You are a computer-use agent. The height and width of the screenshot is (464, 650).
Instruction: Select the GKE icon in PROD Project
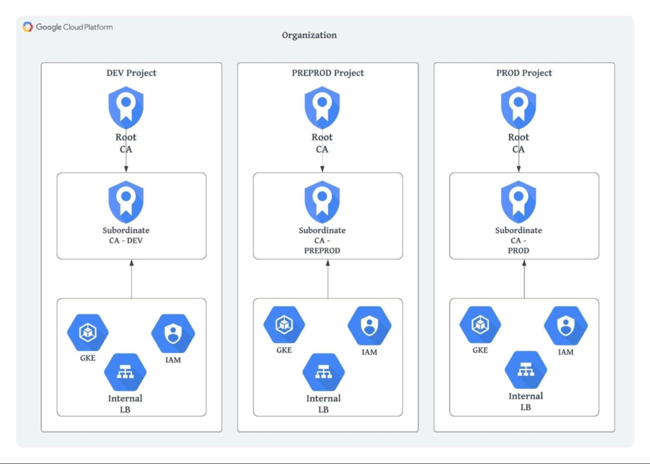480,325
